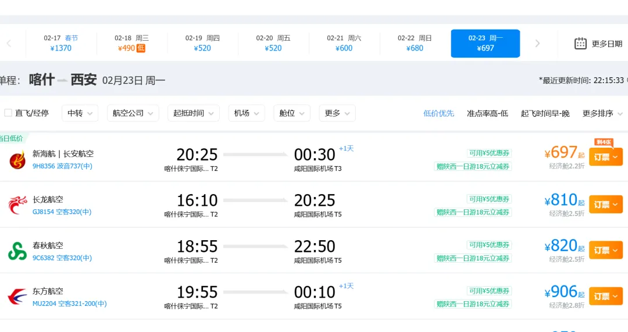628x332 pixels.
Task: Open the 中转 filter dropdown
Action: tap(80, 113)
